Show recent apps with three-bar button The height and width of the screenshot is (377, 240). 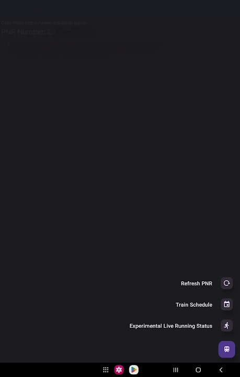pos(176,370)
